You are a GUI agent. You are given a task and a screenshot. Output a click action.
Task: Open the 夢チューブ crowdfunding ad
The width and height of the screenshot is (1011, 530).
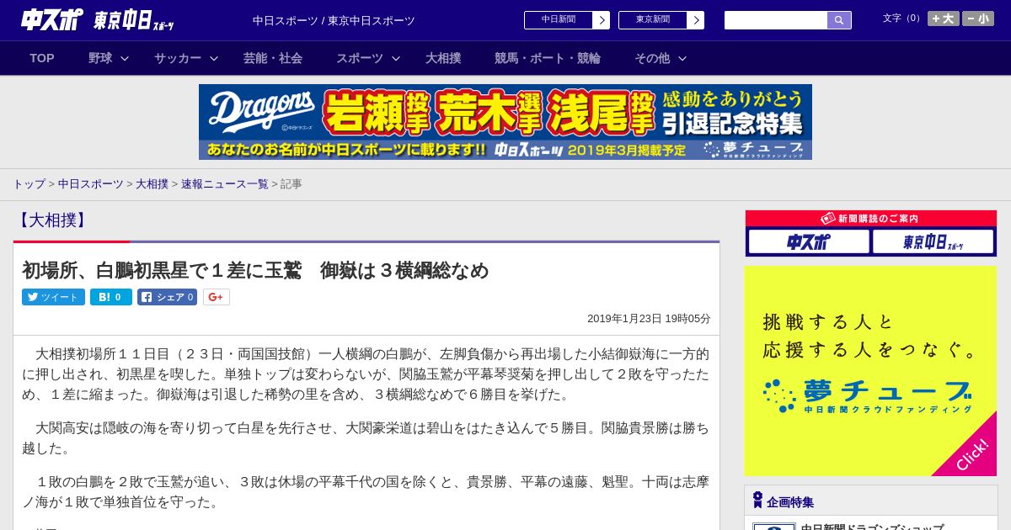(870, 371)
